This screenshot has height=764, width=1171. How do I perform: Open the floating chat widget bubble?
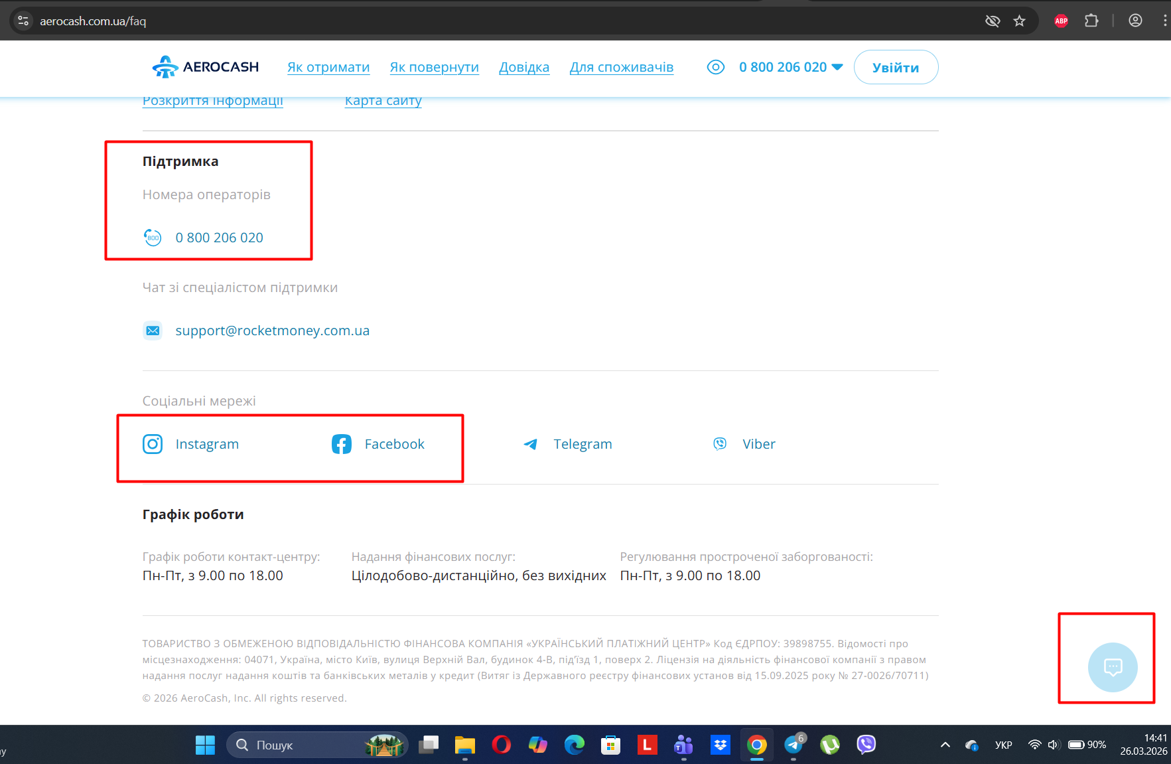[x=1113, y=667]
